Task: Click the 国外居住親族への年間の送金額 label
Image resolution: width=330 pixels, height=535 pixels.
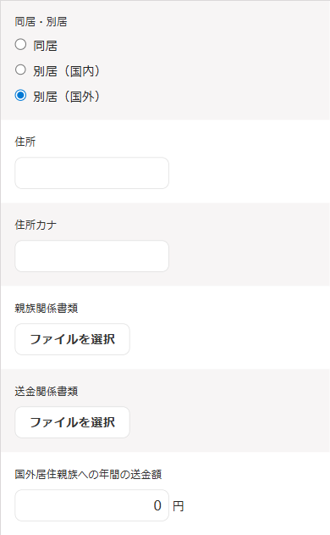Action: [x=88, y=474]
